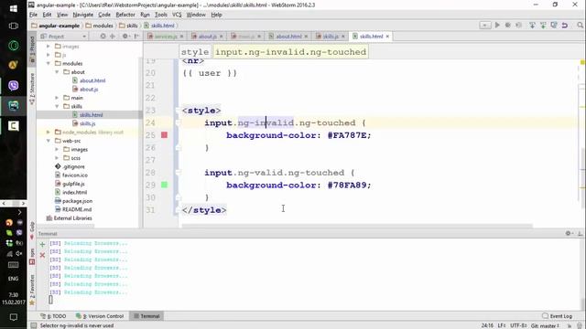Close terminal session red X icon
Screen dimensions: 586x329
42,255
